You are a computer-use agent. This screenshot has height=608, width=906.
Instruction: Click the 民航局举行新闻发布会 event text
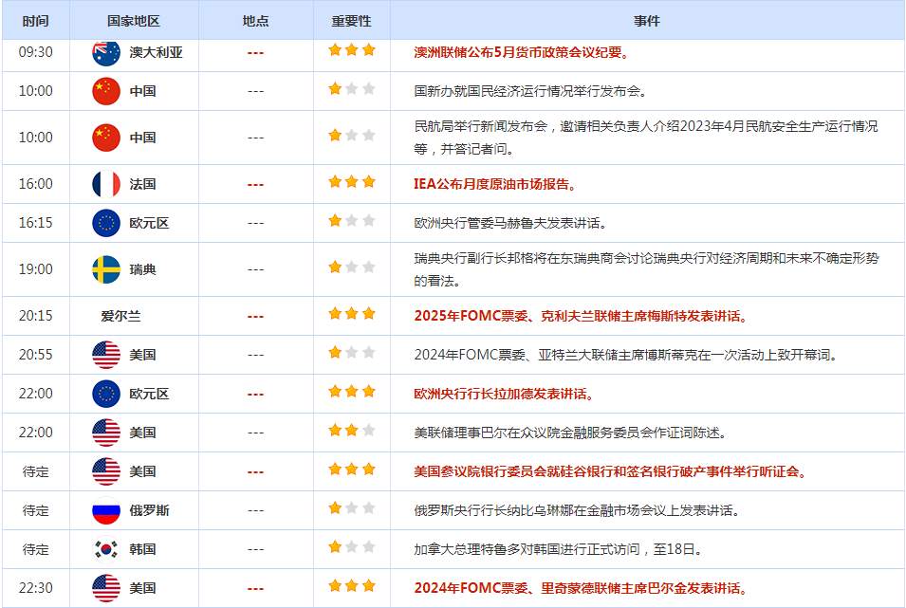click(646, 138)
